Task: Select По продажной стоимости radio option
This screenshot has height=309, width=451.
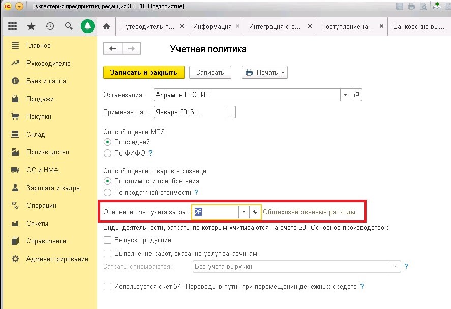Action: pos(107,193)
